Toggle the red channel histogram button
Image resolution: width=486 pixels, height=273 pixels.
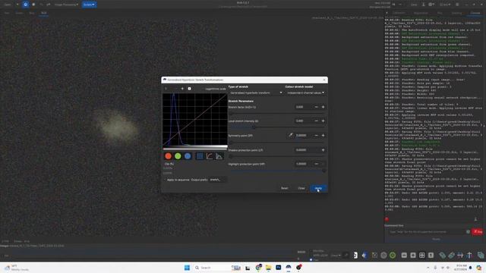pyautogui.click(x=169, y=156)
